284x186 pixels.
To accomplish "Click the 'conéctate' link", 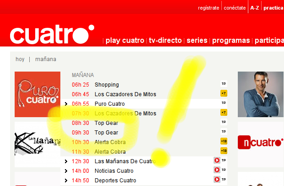I will pyautogui.click(x=235, y=8).
